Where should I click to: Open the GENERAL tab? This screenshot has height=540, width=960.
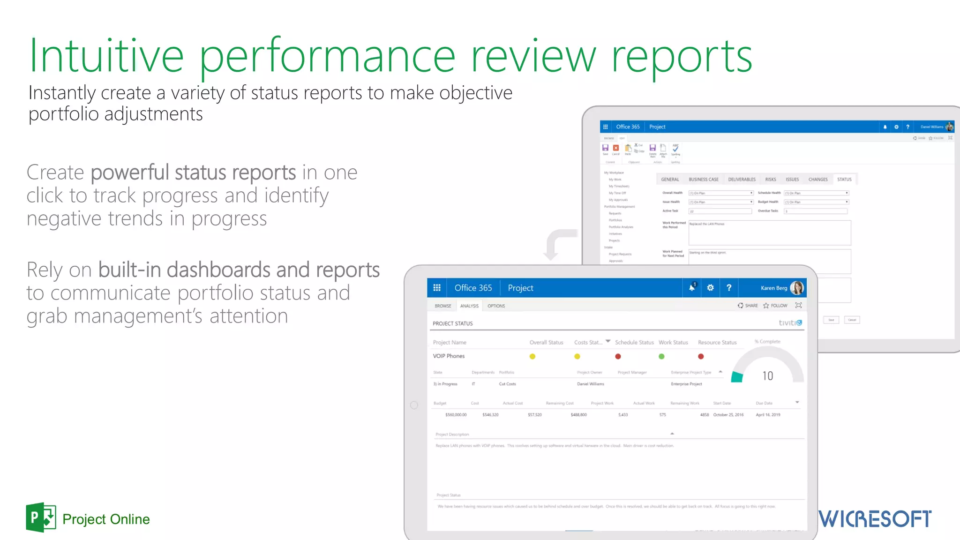pyautogui.click(x=670, y=180)
